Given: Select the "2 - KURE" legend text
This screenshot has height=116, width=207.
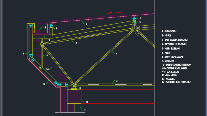Looking at the screenshot, I should click(166, 35).
